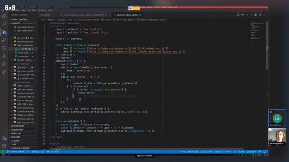Open the Live Share activity bar icon
The image size is (289, 162).
point(4,72)
